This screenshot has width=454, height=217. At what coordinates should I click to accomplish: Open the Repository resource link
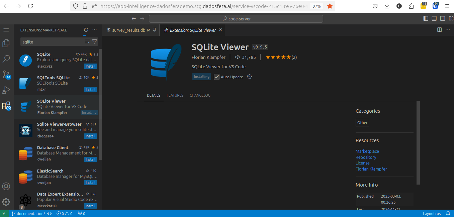pyautogui.click(x=366, y=157)
